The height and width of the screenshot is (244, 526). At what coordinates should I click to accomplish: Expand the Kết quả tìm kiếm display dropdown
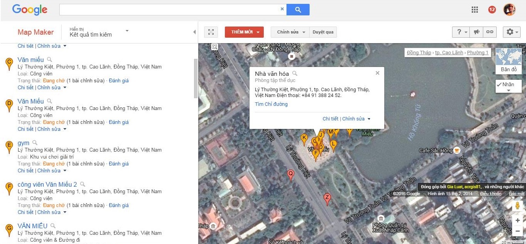tap(127, 31)
